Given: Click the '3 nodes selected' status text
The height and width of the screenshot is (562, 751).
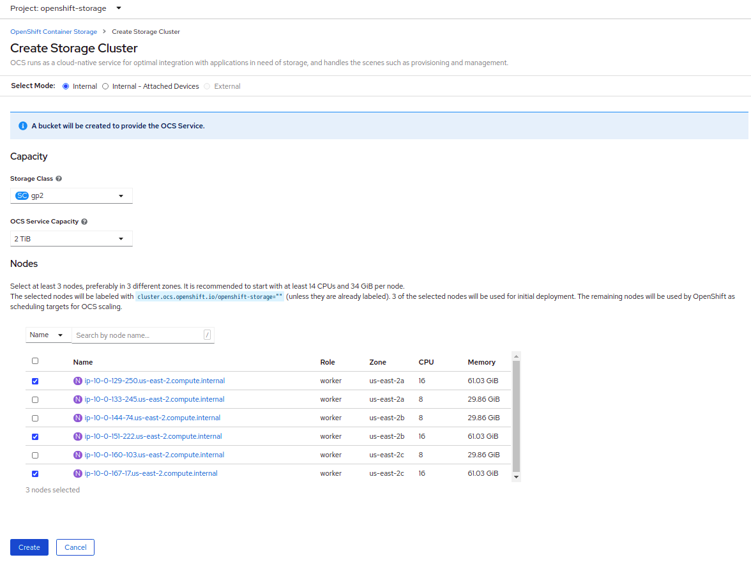Looking at the screenshot, I should 52,490.
